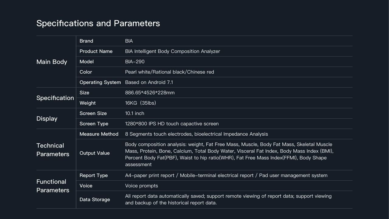The width and height of the screenshot is (389, 219).
Task: Click the Operating System row label
Action: (x=100, y=82)
